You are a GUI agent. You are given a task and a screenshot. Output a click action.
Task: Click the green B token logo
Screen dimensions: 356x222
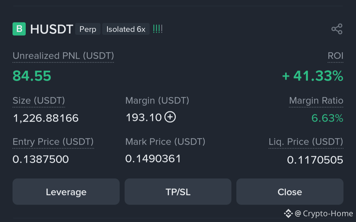point(19,29)
